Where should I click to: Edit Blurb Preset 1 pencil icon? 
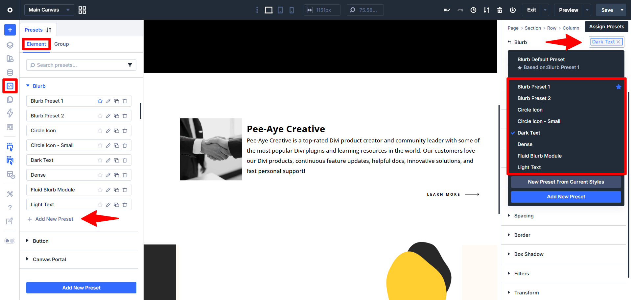[108, 101]
